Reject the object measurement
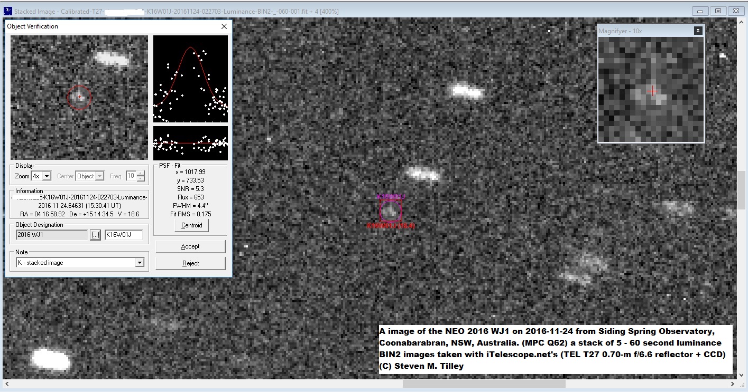The image size is (748, 392). pyautogui.click(x=190, y=263)
